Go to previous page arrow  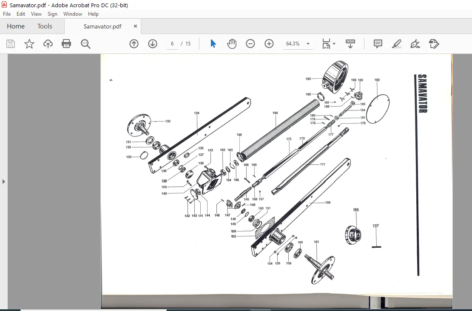tap(134, 44)
